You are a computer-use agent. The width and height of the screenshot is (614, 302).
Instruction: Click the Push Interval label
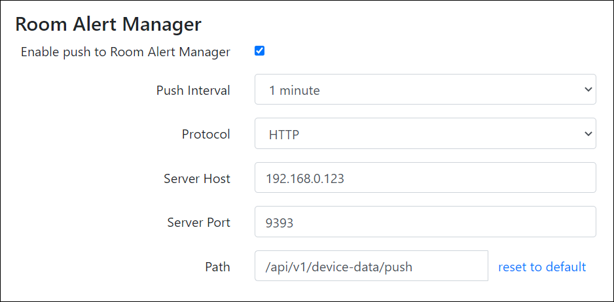(193, 90)
